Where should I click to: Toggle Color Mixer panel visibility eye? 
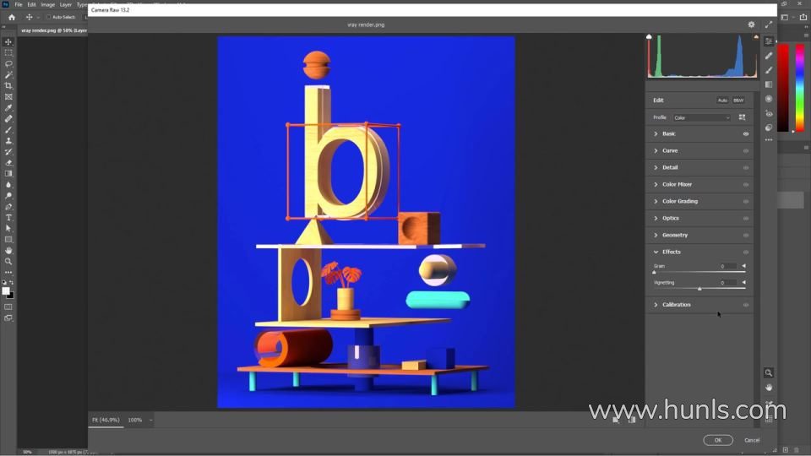[746, 185]
